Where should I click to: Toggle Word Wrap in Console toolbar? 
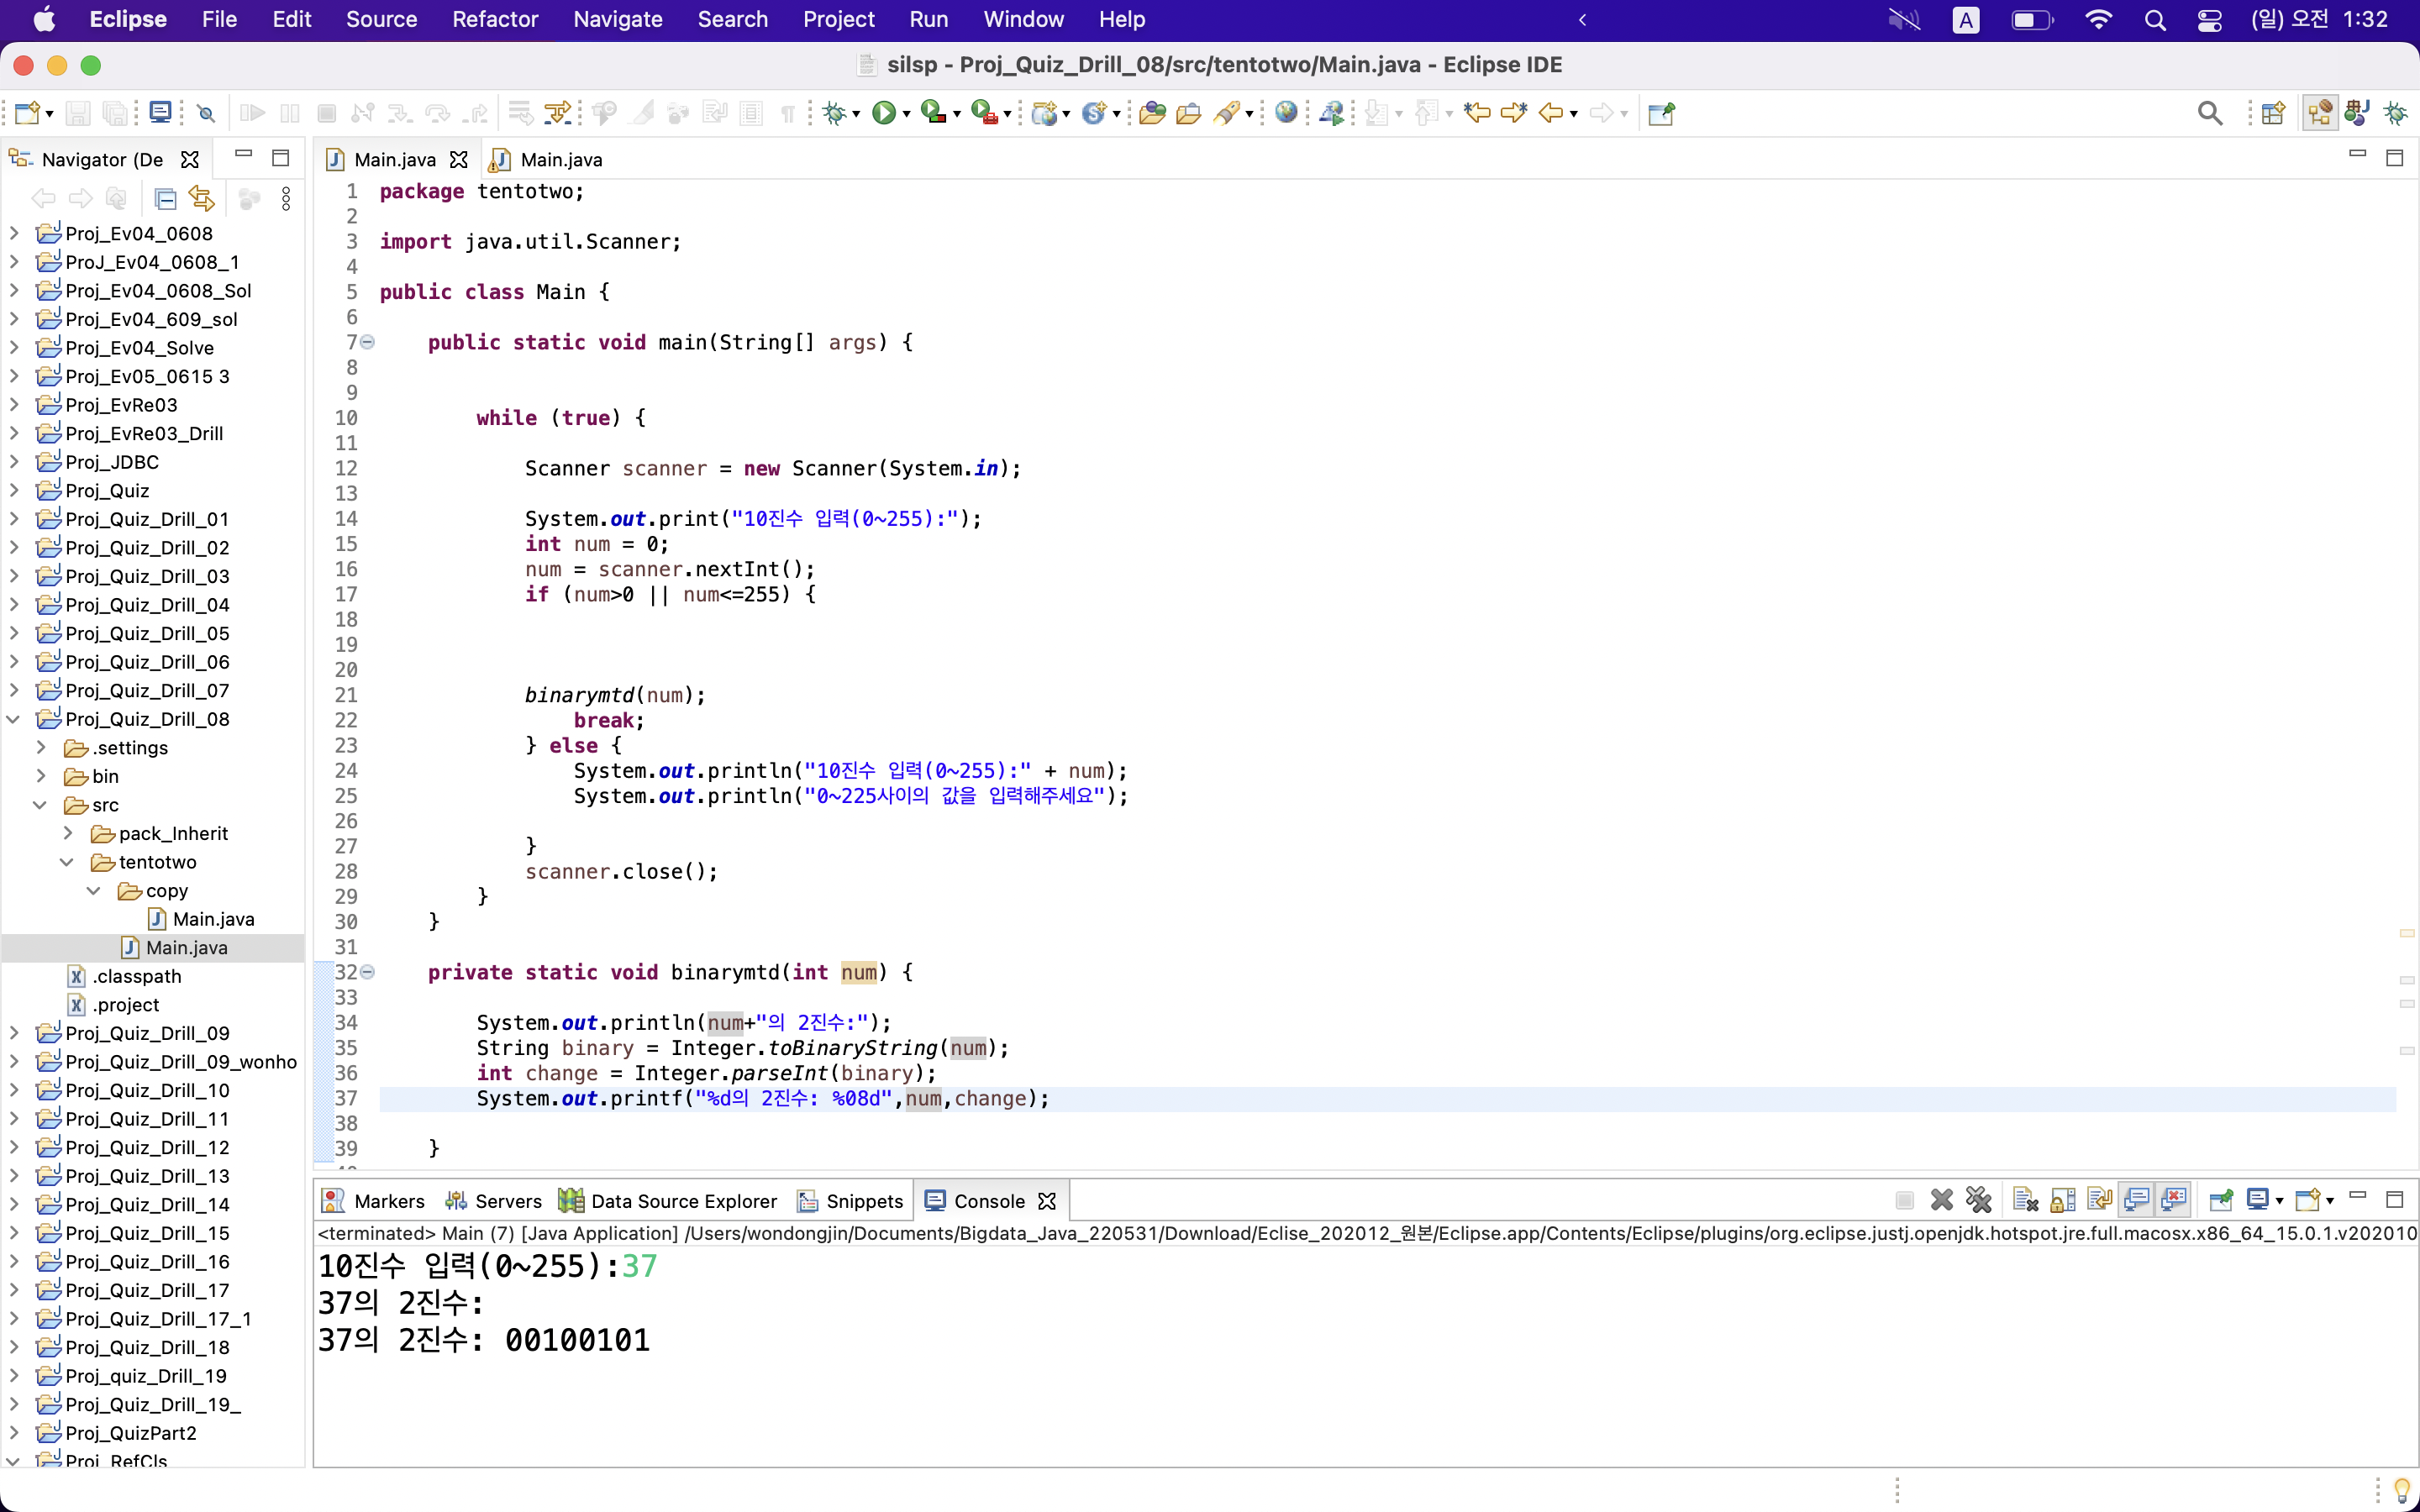coord(2100,1200)
